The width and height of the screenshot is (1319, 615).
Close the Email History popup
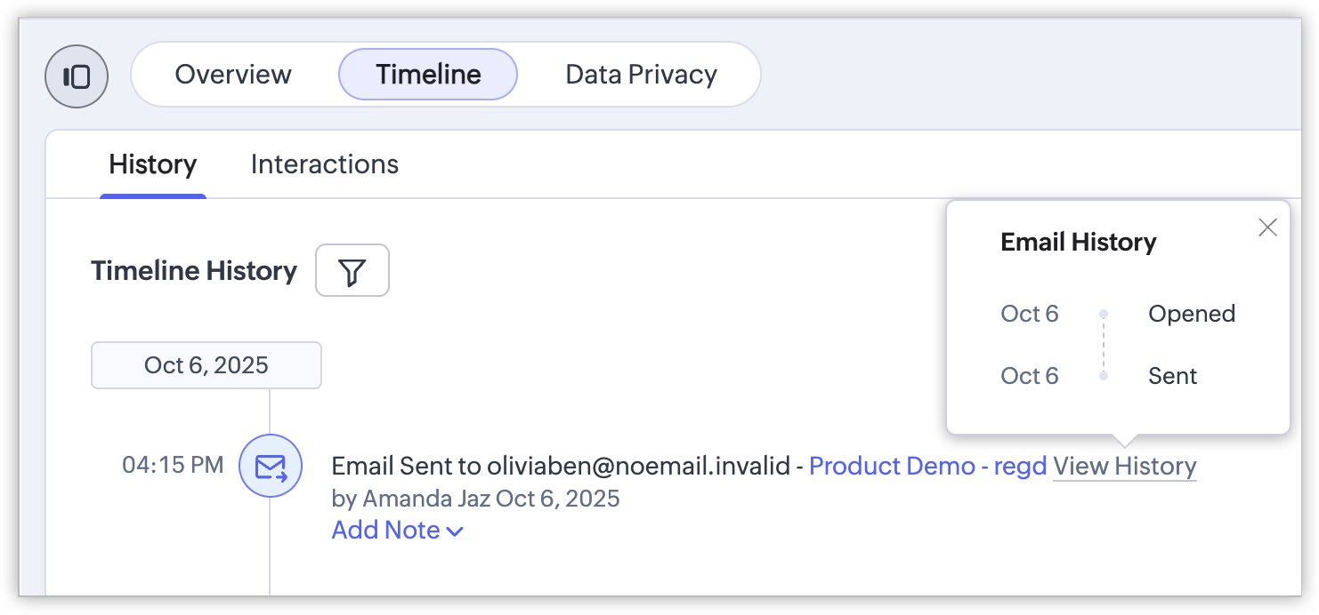click(1267, 228)
